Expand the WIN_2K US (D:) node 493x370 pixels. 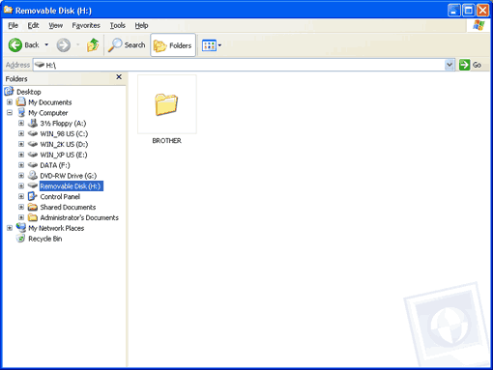[x=21, y=144]
